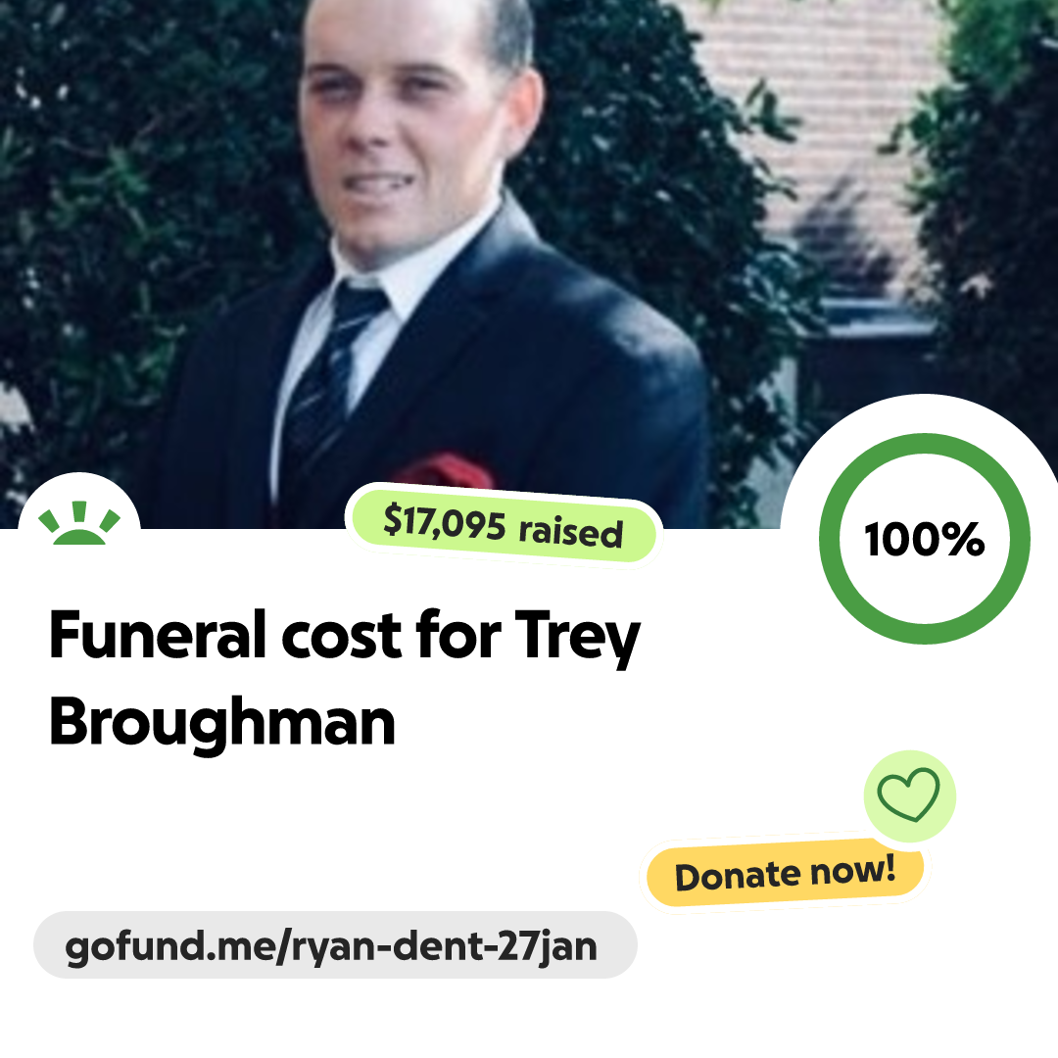
Task: Tap the green heart icon
Action: 908,794
